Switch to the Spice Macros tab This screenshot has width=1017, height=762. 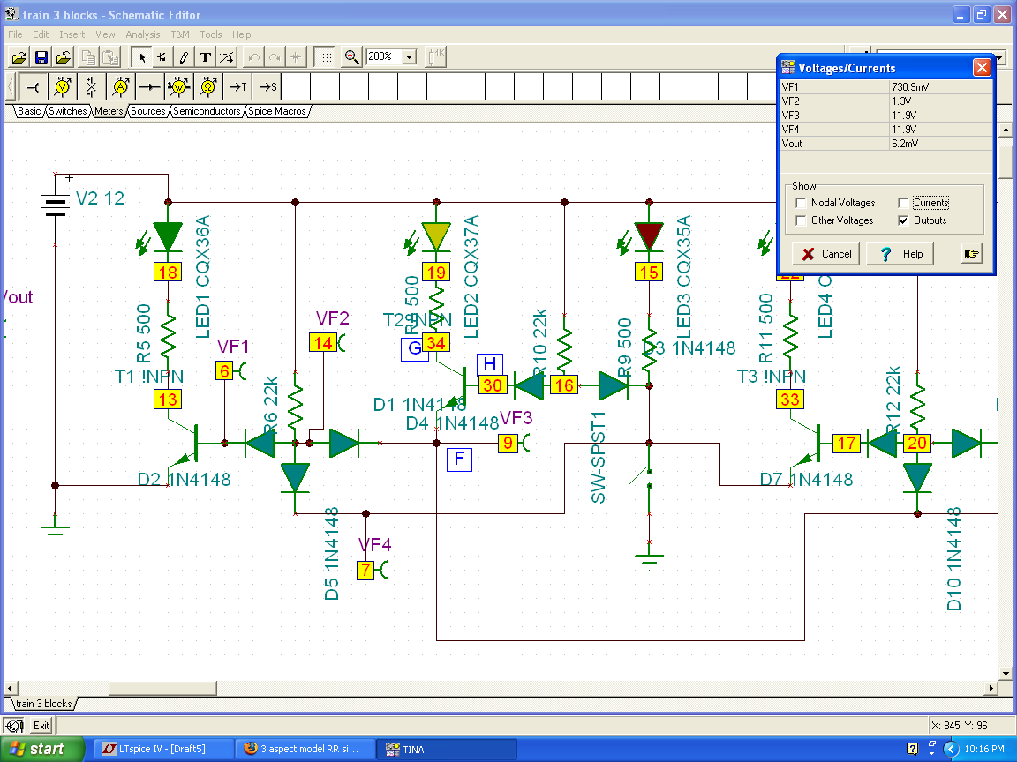point(277,111)
